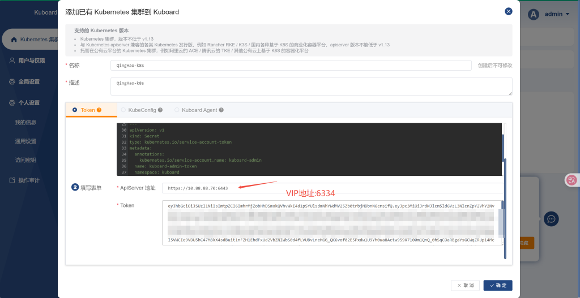Click the 用户与权限 person icon

pos(12,61)
